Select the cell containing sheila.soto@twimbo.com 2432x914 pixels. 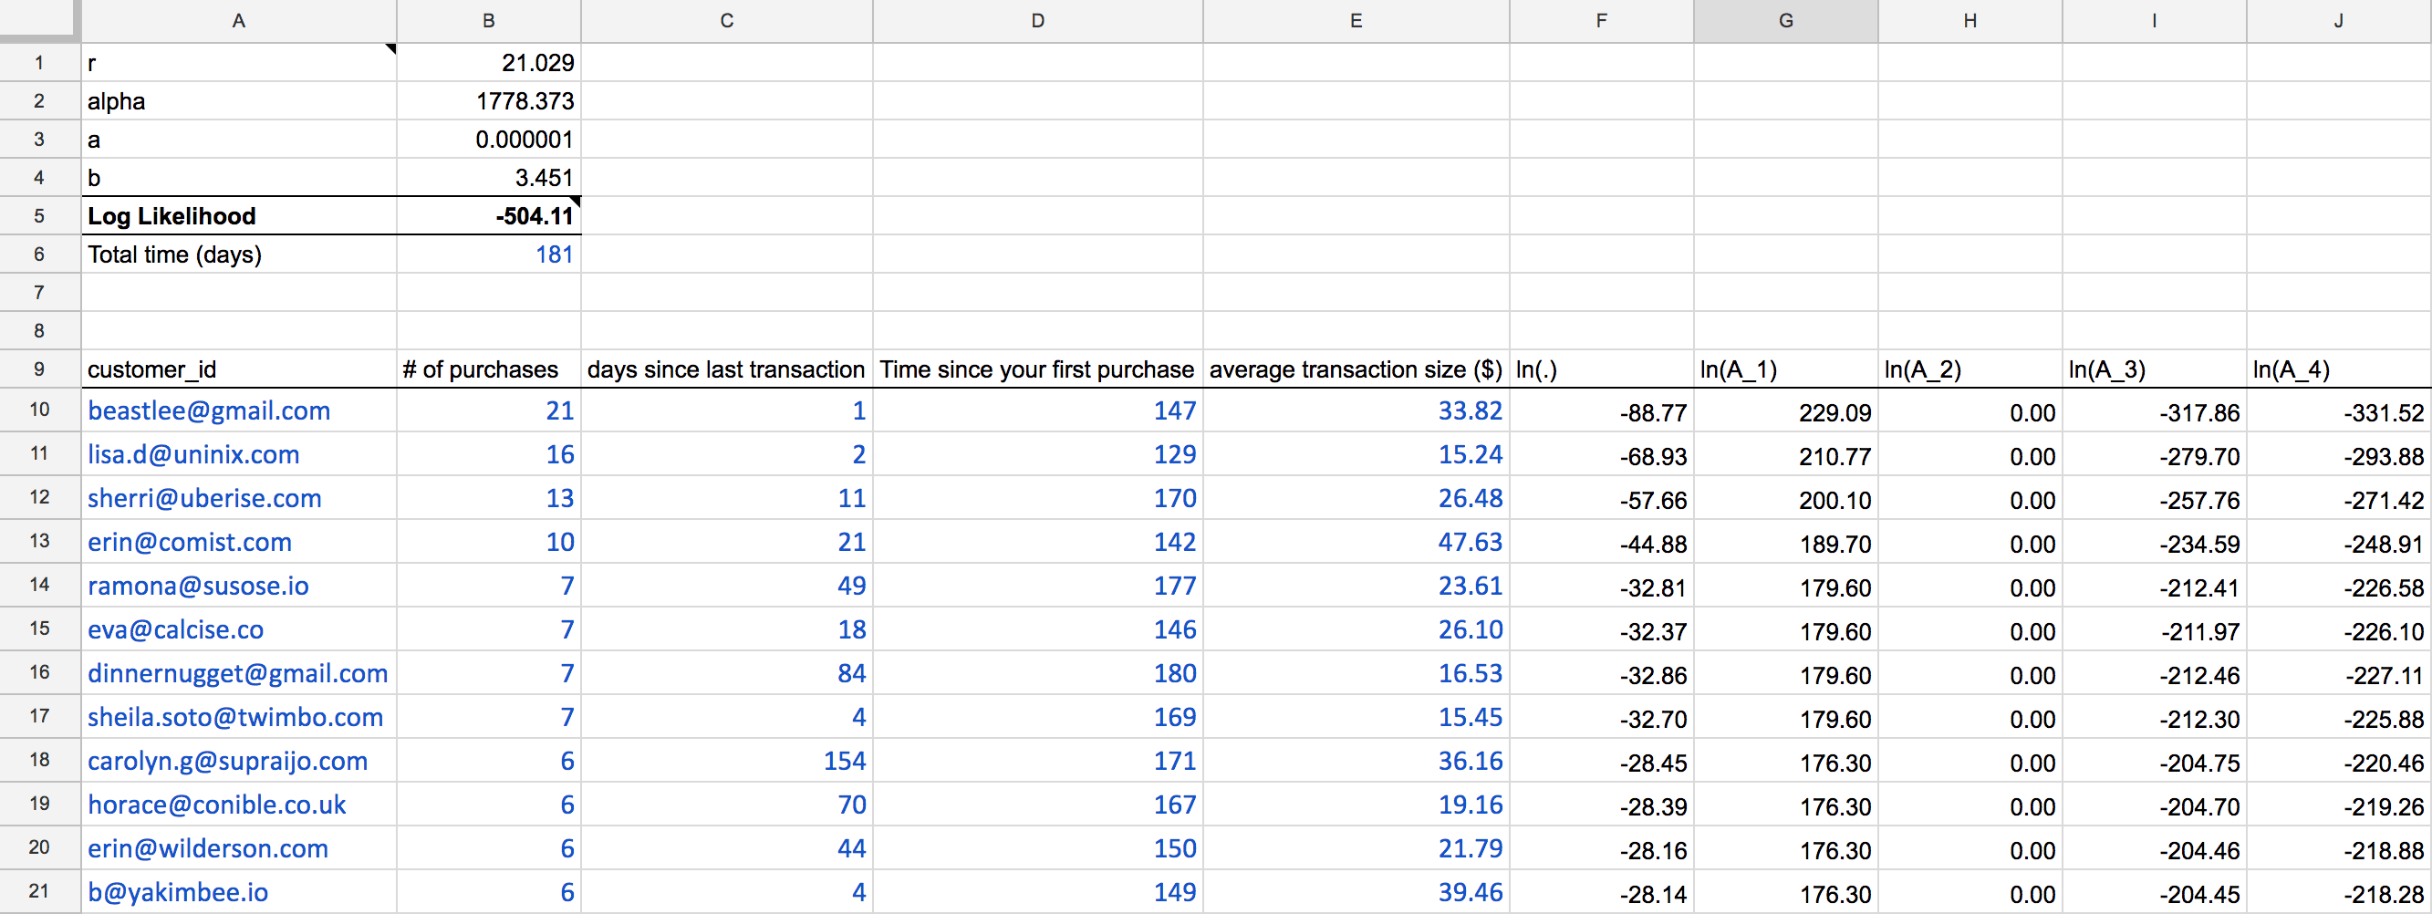coord(238,717)
